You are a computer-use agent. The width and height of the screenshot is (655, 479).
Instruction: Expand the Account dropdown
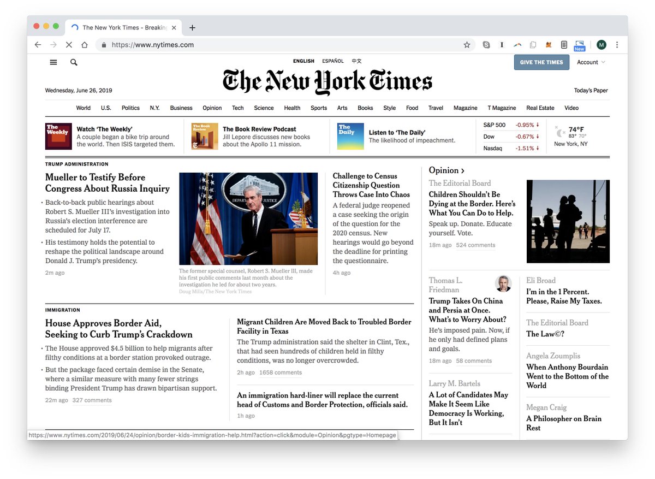point(591,62)
